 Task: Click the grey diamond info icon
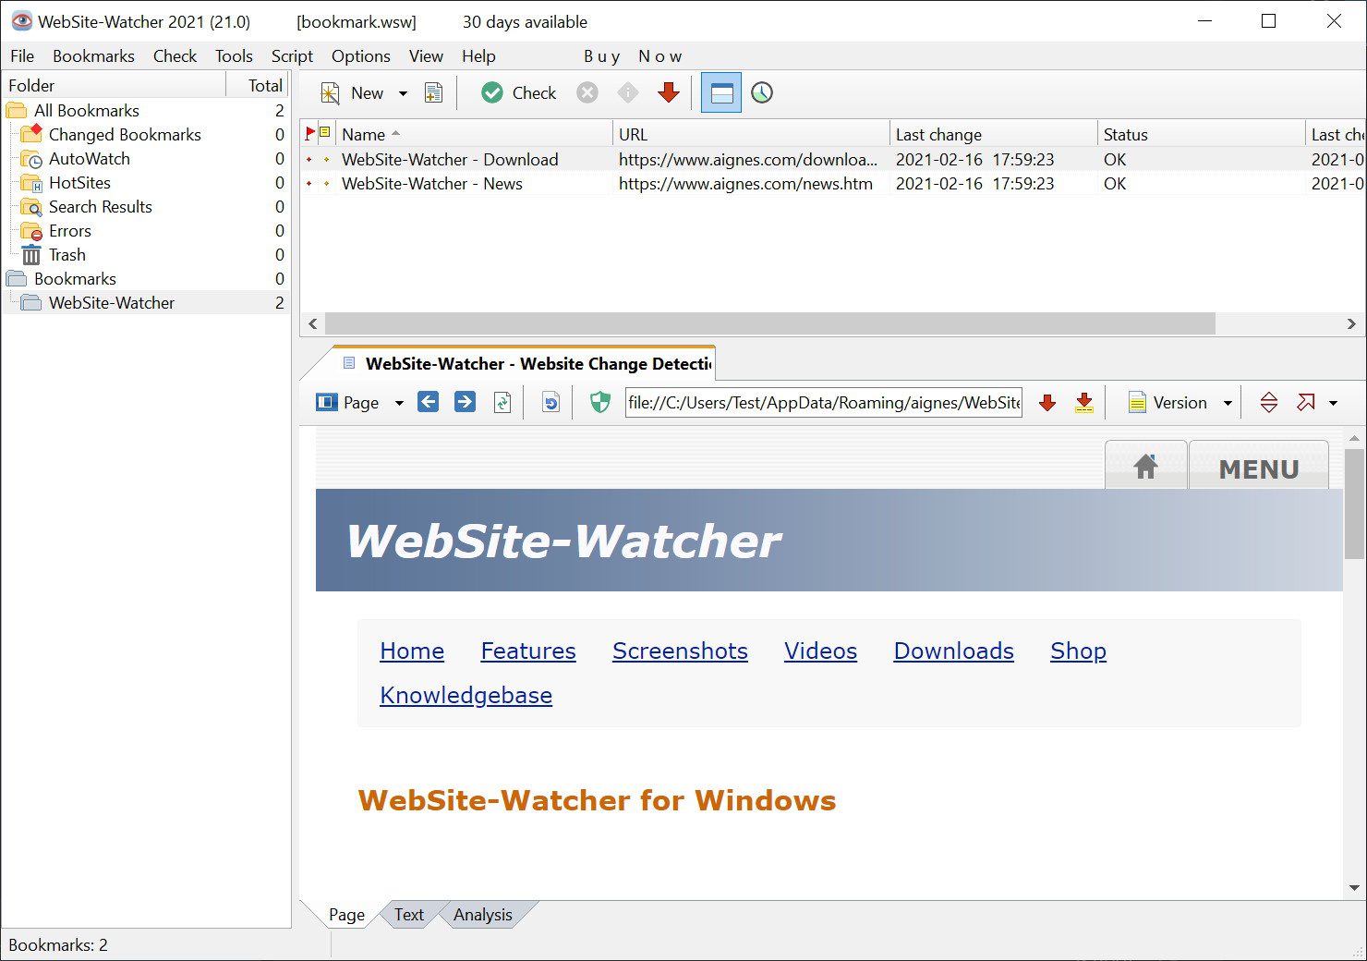pyautogui.click(x=628, y=92)
